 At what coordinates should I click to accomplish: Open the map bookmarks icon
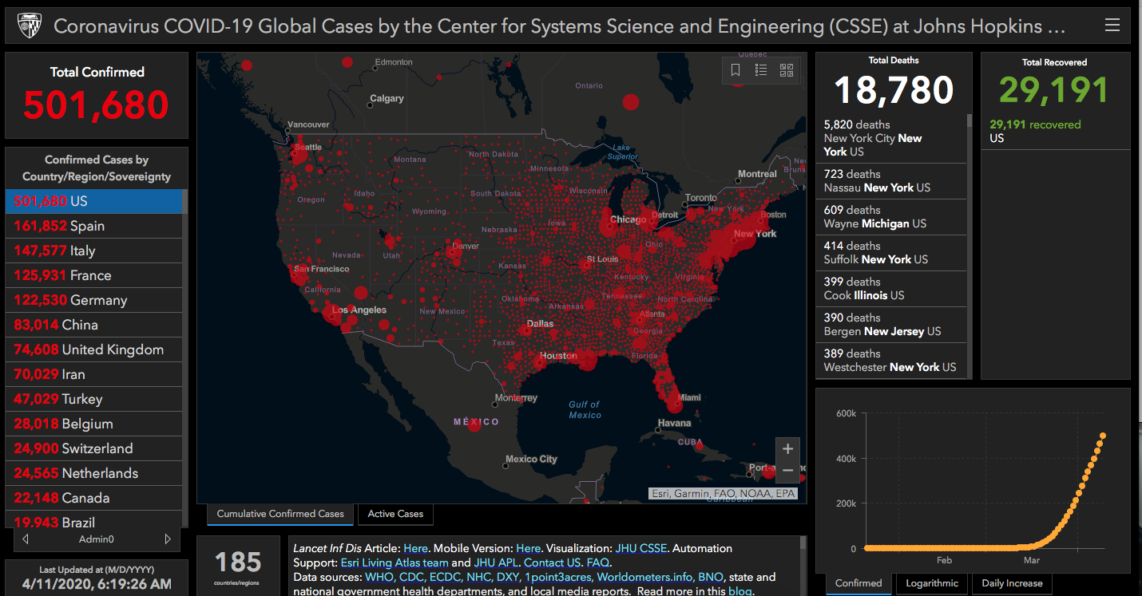736,70
